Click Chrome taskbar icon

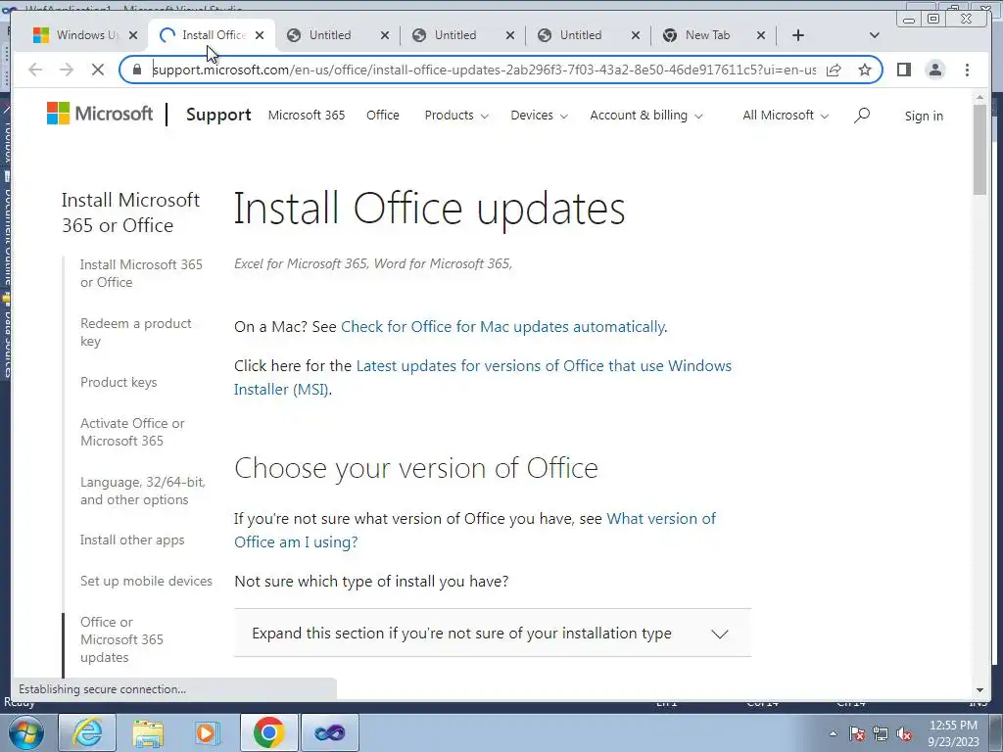click(268, 732)
